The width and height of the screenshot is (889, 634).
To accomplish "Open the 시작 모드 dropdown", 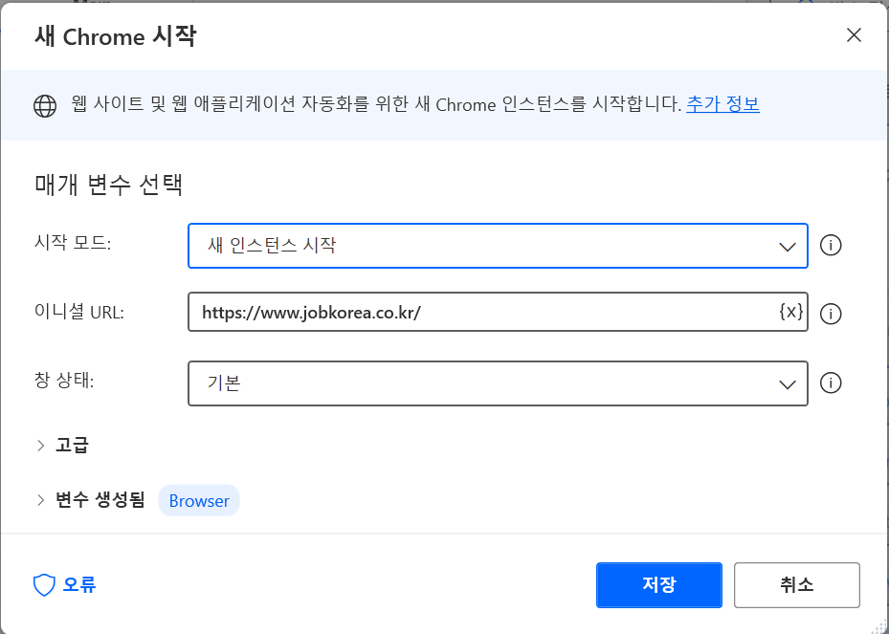I will tap(498, 246).
